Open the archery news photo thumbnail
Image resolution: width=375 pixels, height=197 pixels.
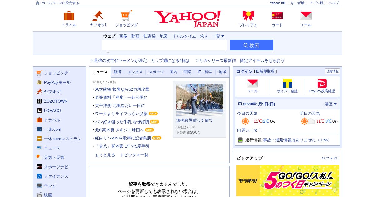(x=200, y=100)
